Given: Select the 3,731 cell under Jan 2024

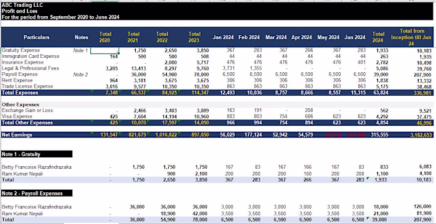Looking at the screenshot, I should [229, 68].
